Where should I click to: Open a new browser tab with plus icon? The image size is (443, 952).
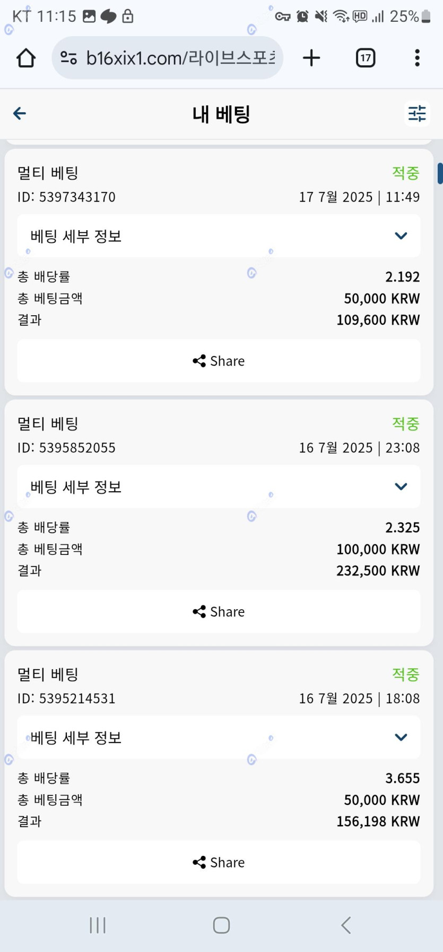point(311,58)
